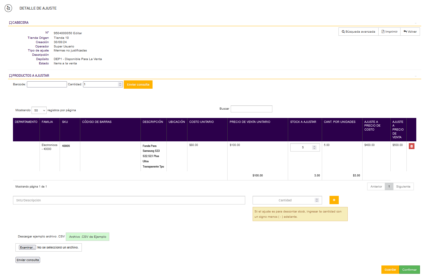Delete the Funda Para Samsung S23 row
Viewport: 424px width, 275px height.
411,146
